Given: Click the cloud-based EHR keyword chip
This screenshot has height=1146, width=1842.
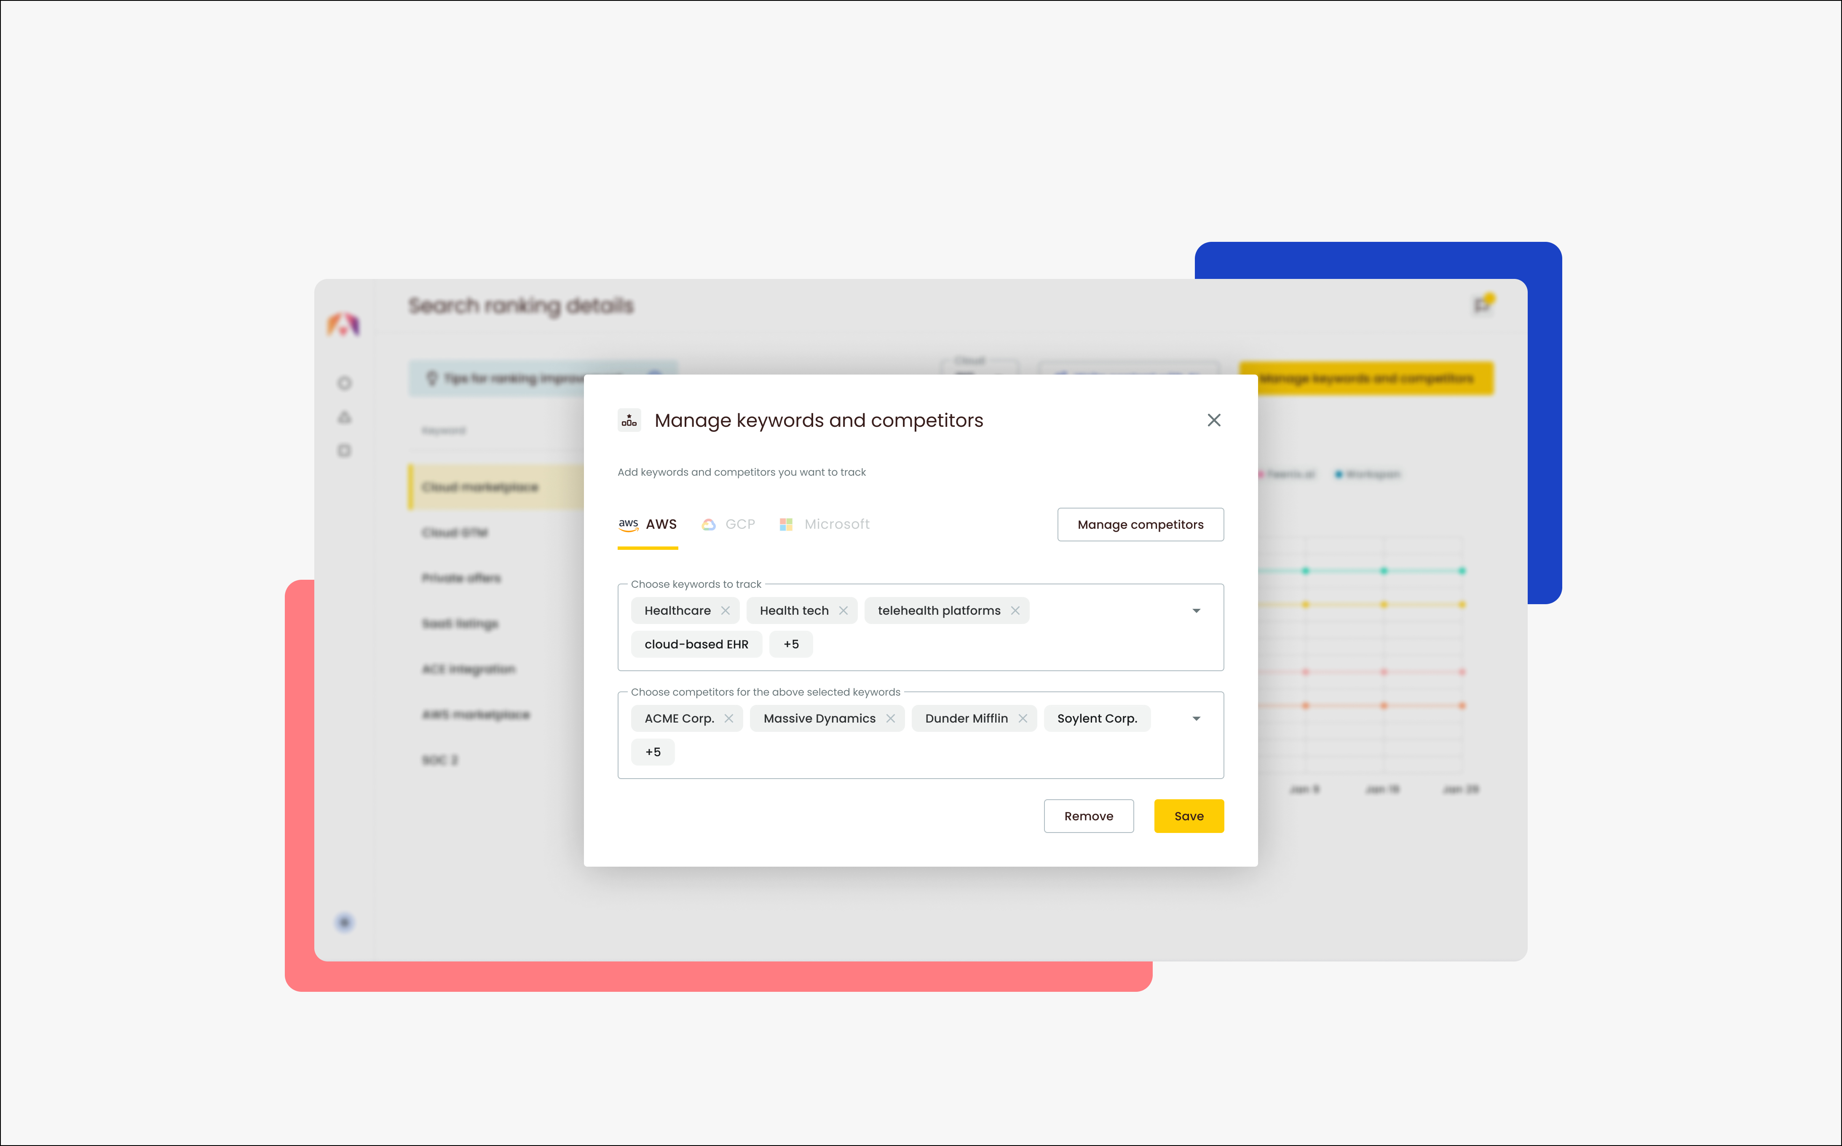Looking at the screenshot, I should pos(696,644).
